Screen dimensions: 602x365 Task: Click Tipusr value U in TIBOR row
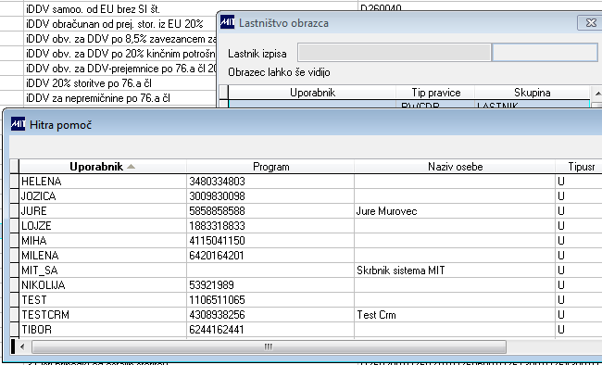561,330
